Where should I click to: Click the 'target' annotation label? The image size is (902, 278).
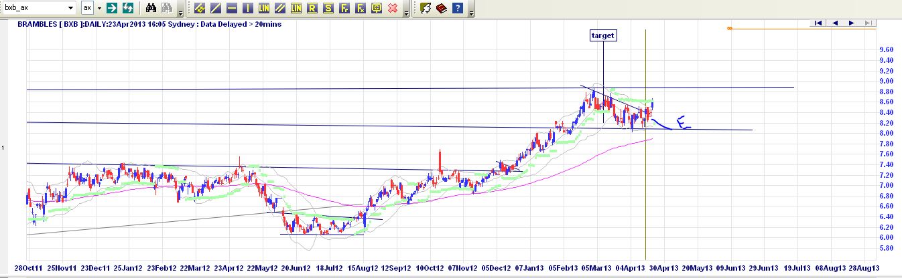(x=602, y=35)
